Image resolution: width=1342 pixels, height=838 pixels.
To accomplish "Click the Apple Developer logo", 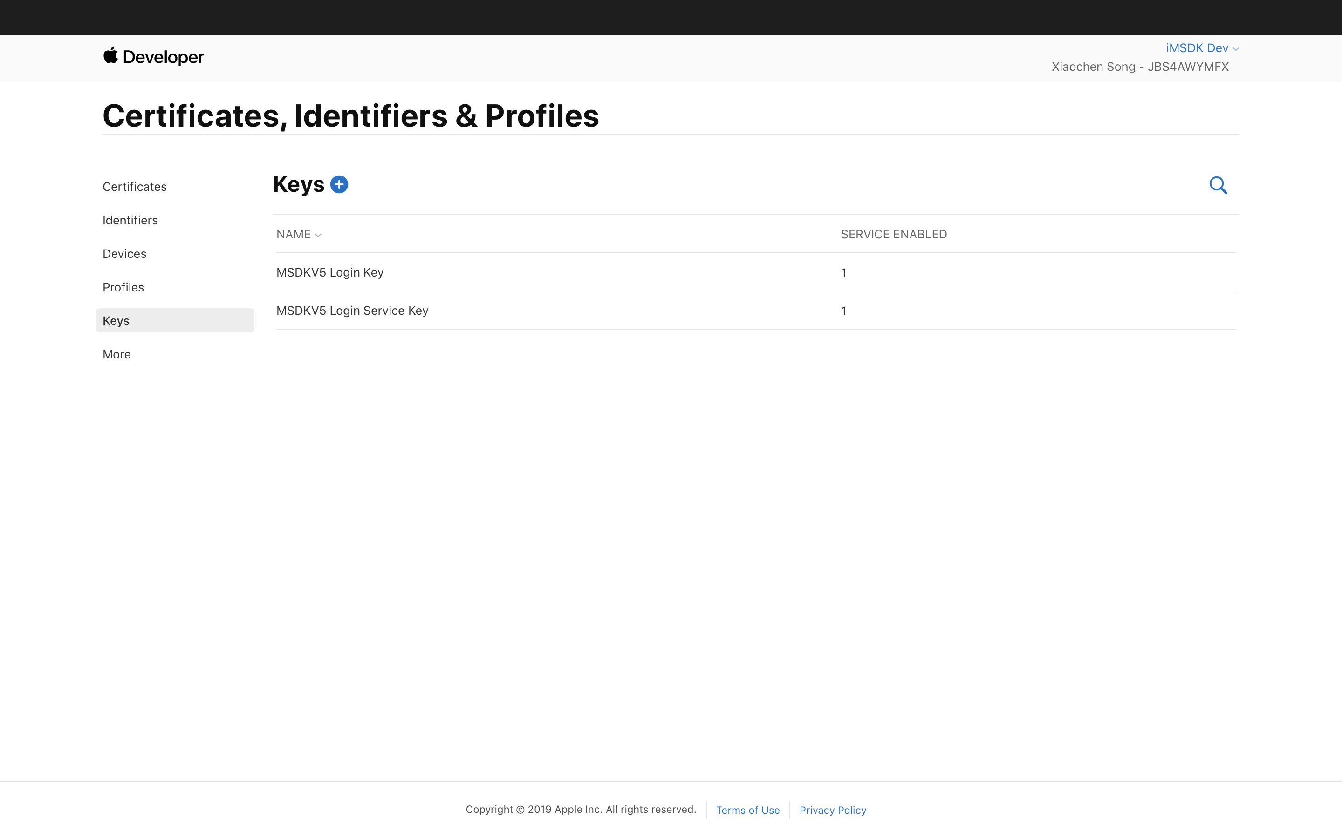I will click(x=154, y=56).
